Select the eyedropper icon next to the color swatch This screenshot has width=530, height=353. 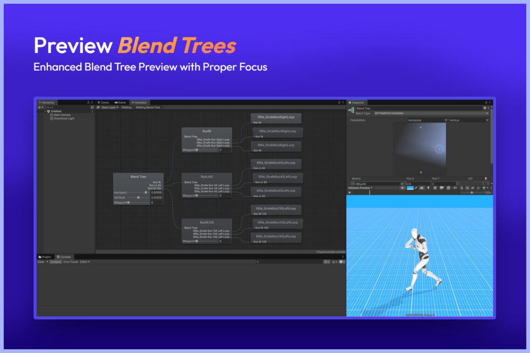[416, 187]
